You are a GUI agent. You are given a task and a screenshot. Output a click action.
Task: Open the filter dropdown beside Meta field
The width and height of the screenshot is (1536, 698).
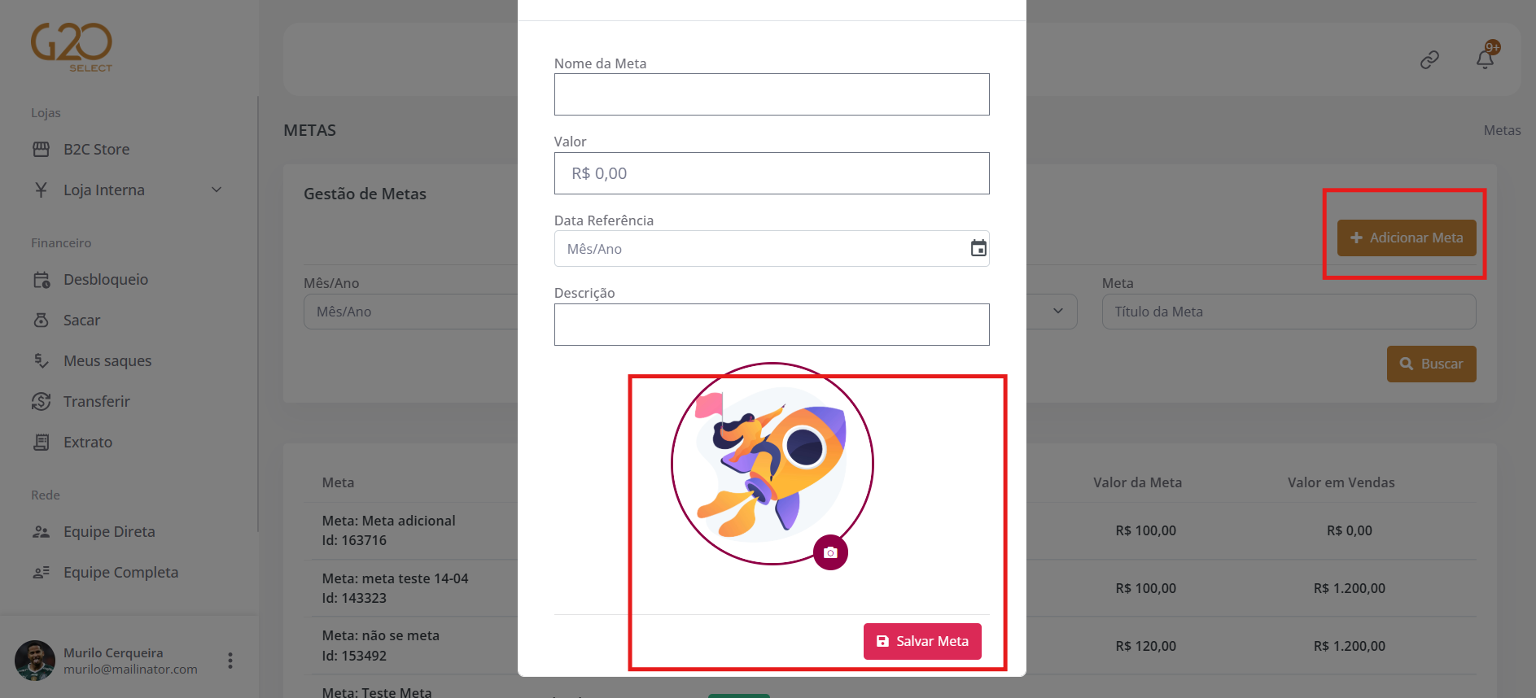(1057, 312)
